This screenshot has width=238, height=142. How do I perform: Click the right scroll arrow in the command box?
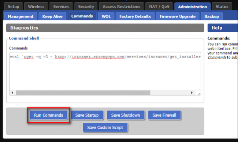[192, 93]
